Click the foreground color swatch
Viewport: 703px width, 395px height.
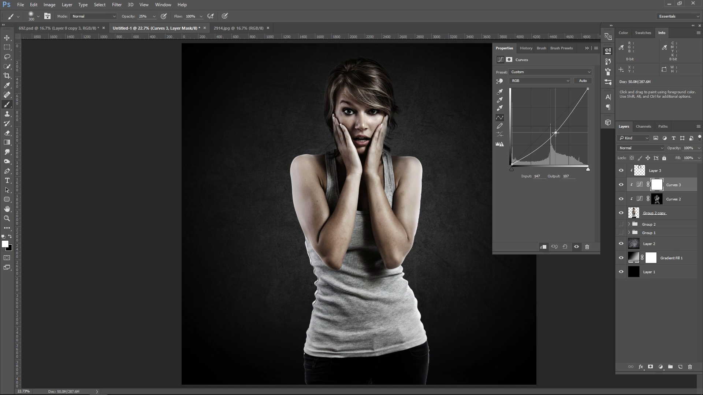click(5, 244)
